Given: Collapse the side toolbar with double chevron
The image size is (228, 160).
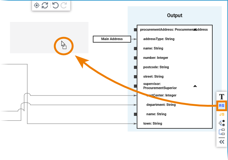Looking at the screenshot, I should (222, 142).
